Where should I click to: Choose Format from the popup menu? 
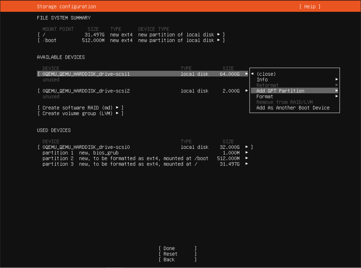point(265,97)
